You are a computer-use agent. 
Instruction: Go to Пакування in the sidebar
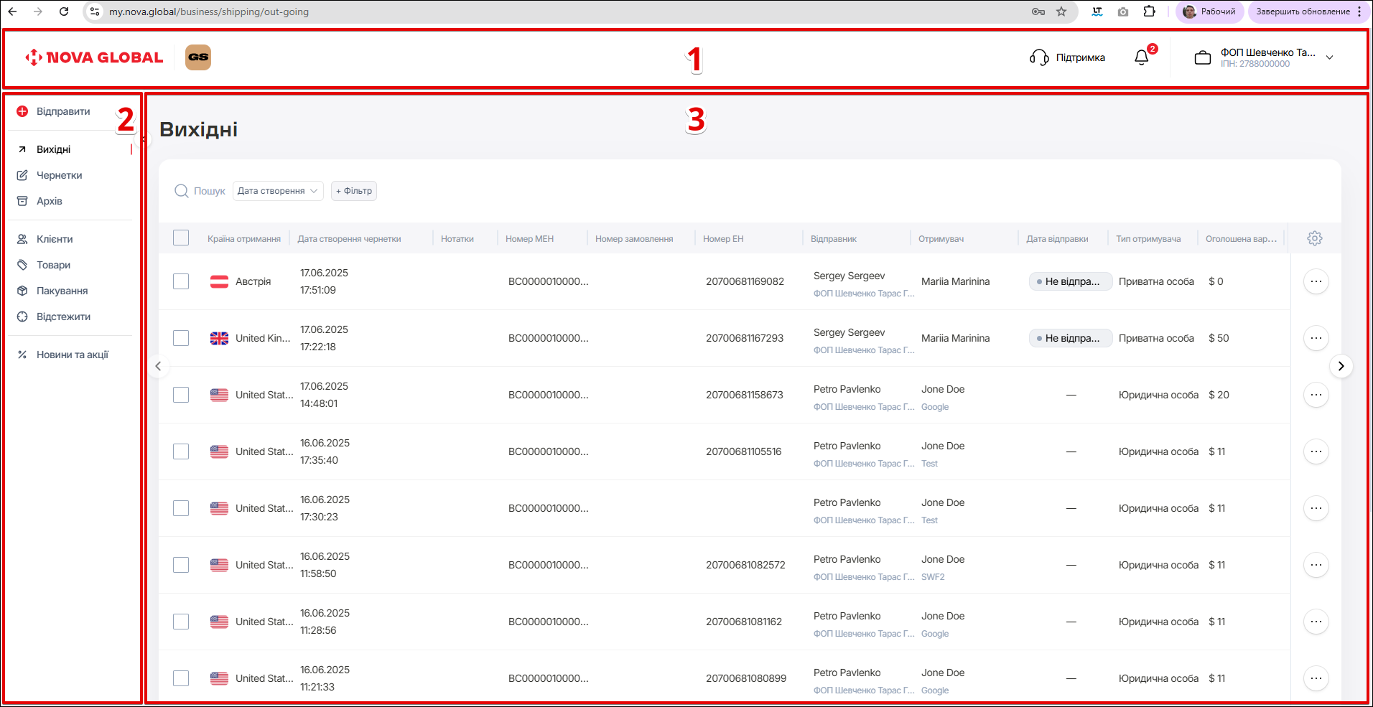(62, 291)
